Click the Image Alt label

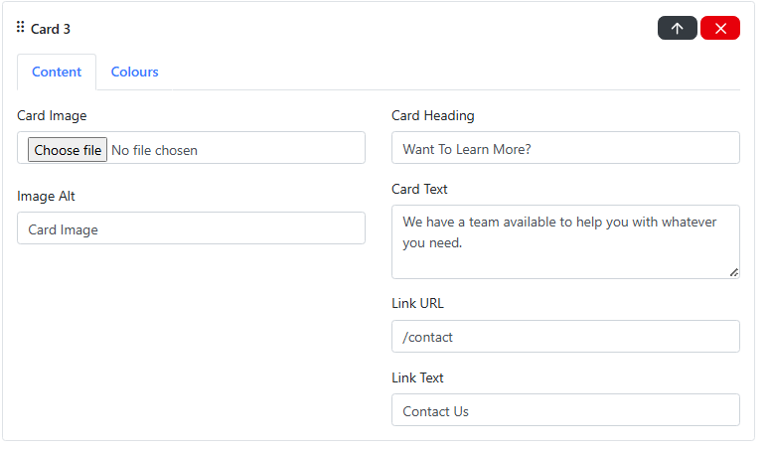click(x=46, y=196)
